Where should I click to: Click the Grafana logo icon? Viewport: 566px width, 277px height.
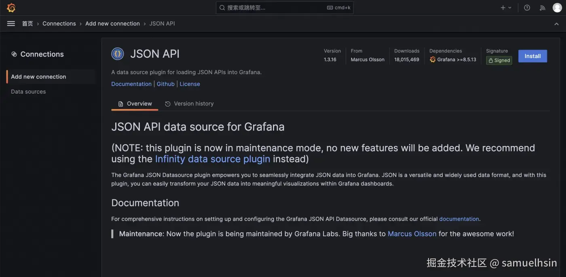click(11, 8)
